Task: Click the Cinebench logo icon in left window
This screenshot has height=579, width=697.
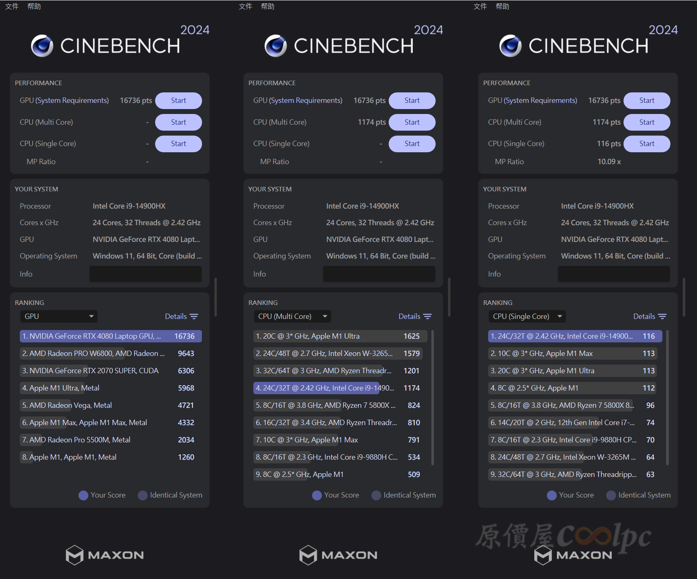Action: [x=42, y=46]
